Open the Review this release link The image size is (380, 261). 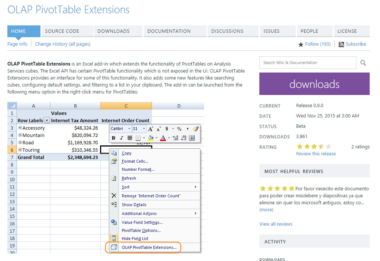pyautogui.click(x=316, y=154)
